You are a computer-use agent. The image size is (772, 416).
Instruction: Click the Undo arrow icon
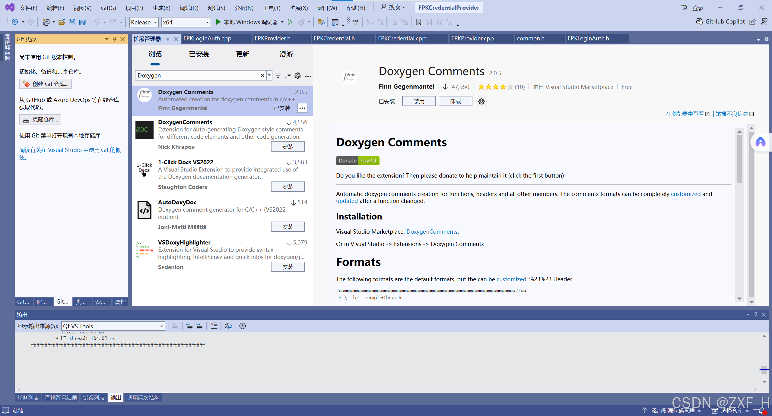[x=96, y=22]
